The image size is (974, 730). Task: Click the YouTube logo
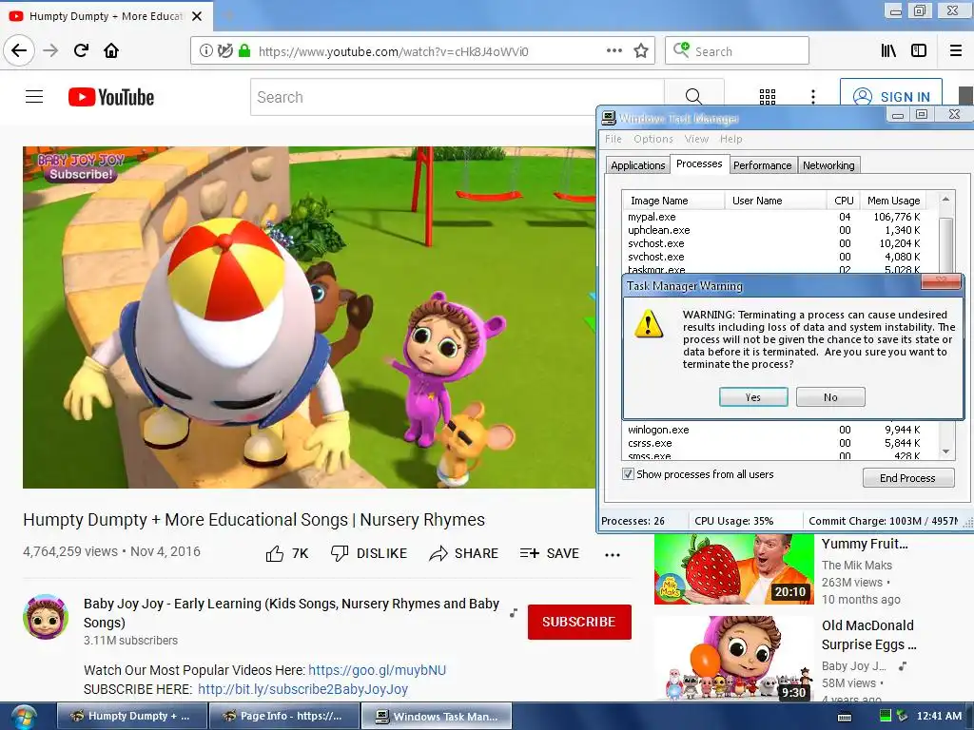pyautogui.click(x=111, y=97)
